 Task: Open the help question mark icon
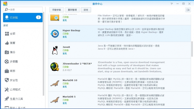tap(171, 4)
